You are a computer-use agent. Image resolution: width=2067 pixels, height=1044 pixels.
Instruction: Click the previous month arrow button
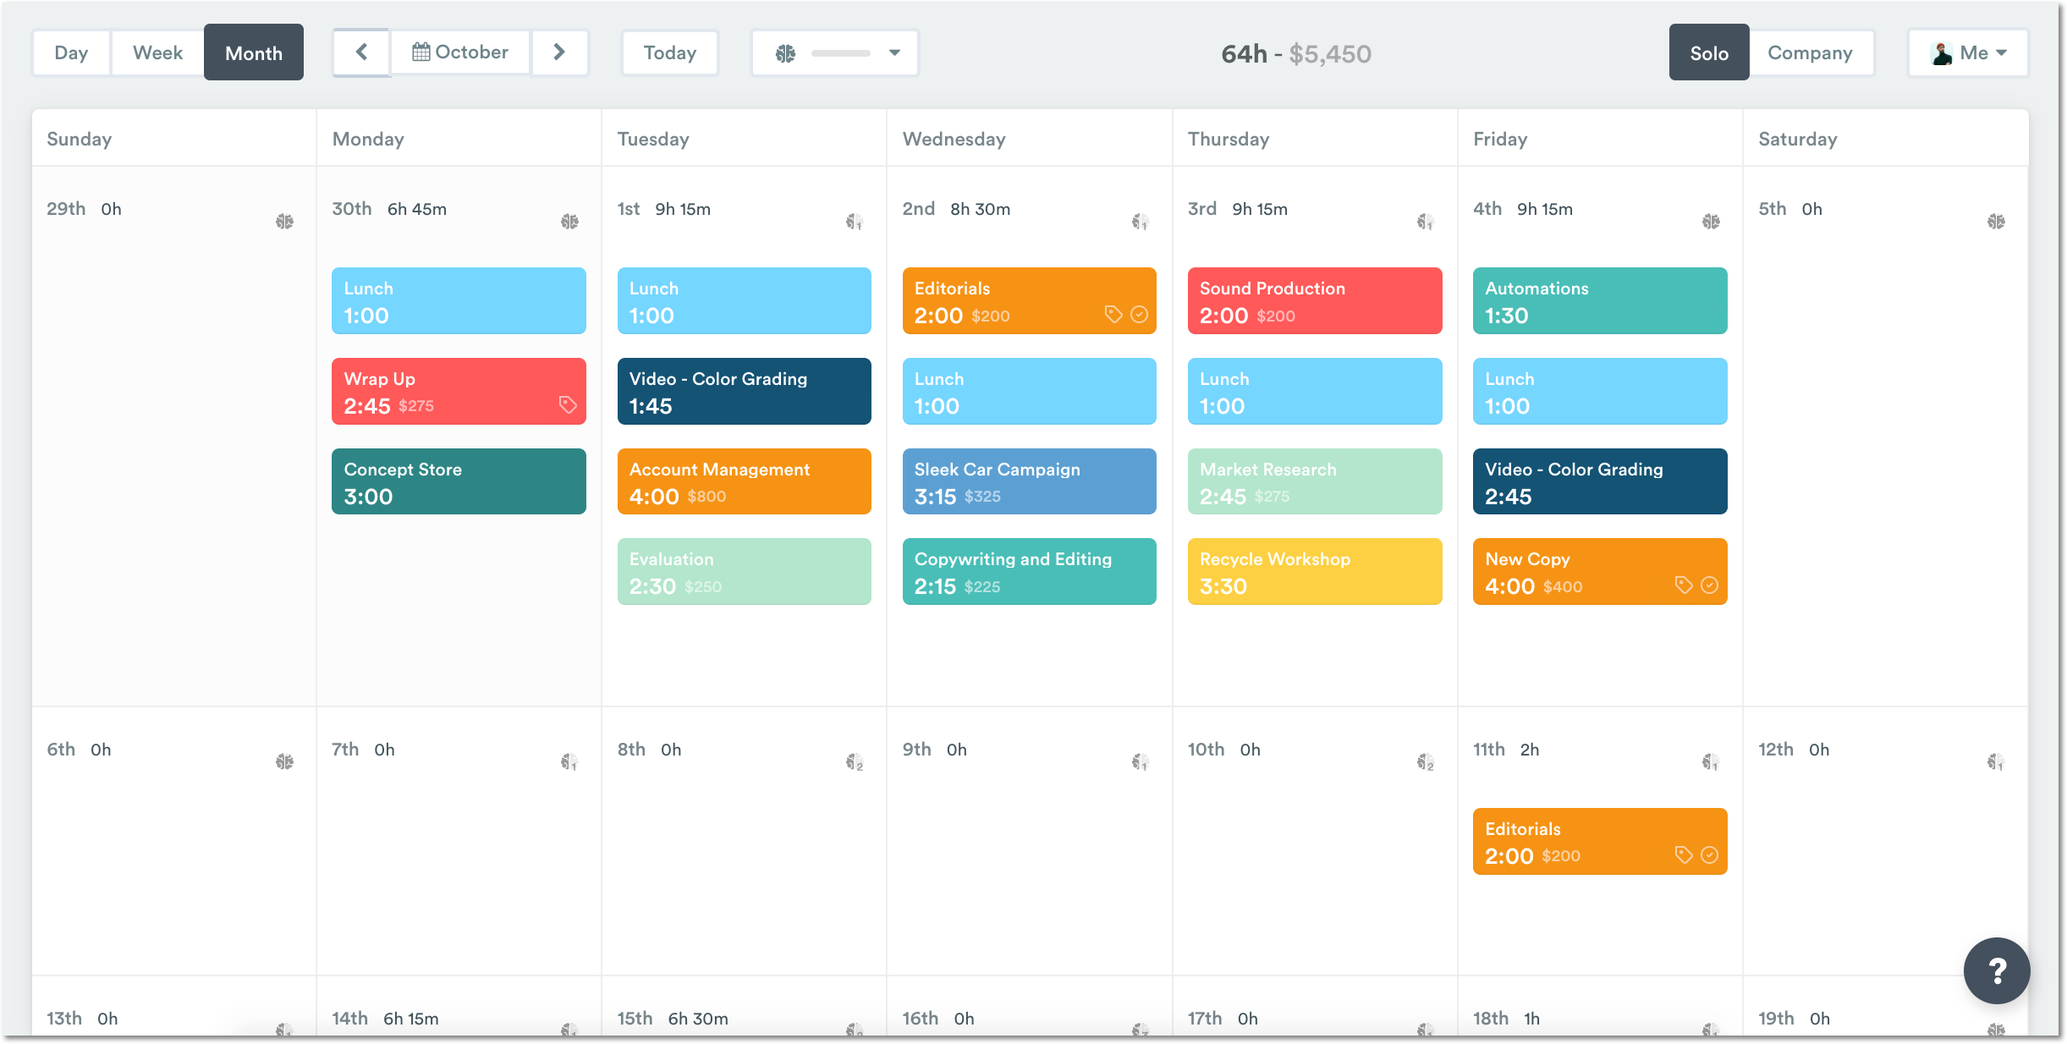[361, 52]
